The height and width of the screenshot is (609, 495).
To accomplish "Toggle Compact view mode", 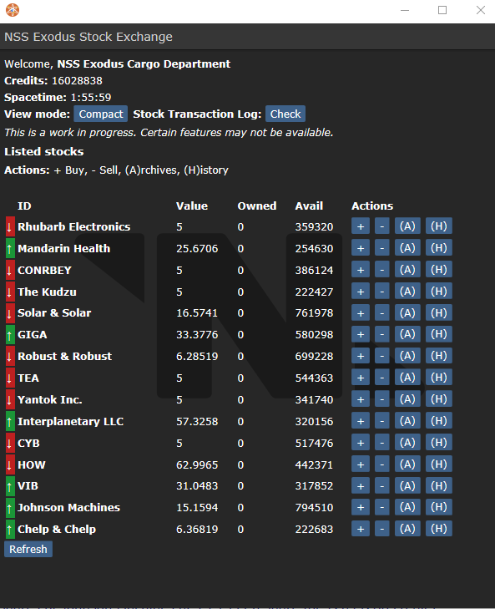I will (x=100, y=114).
